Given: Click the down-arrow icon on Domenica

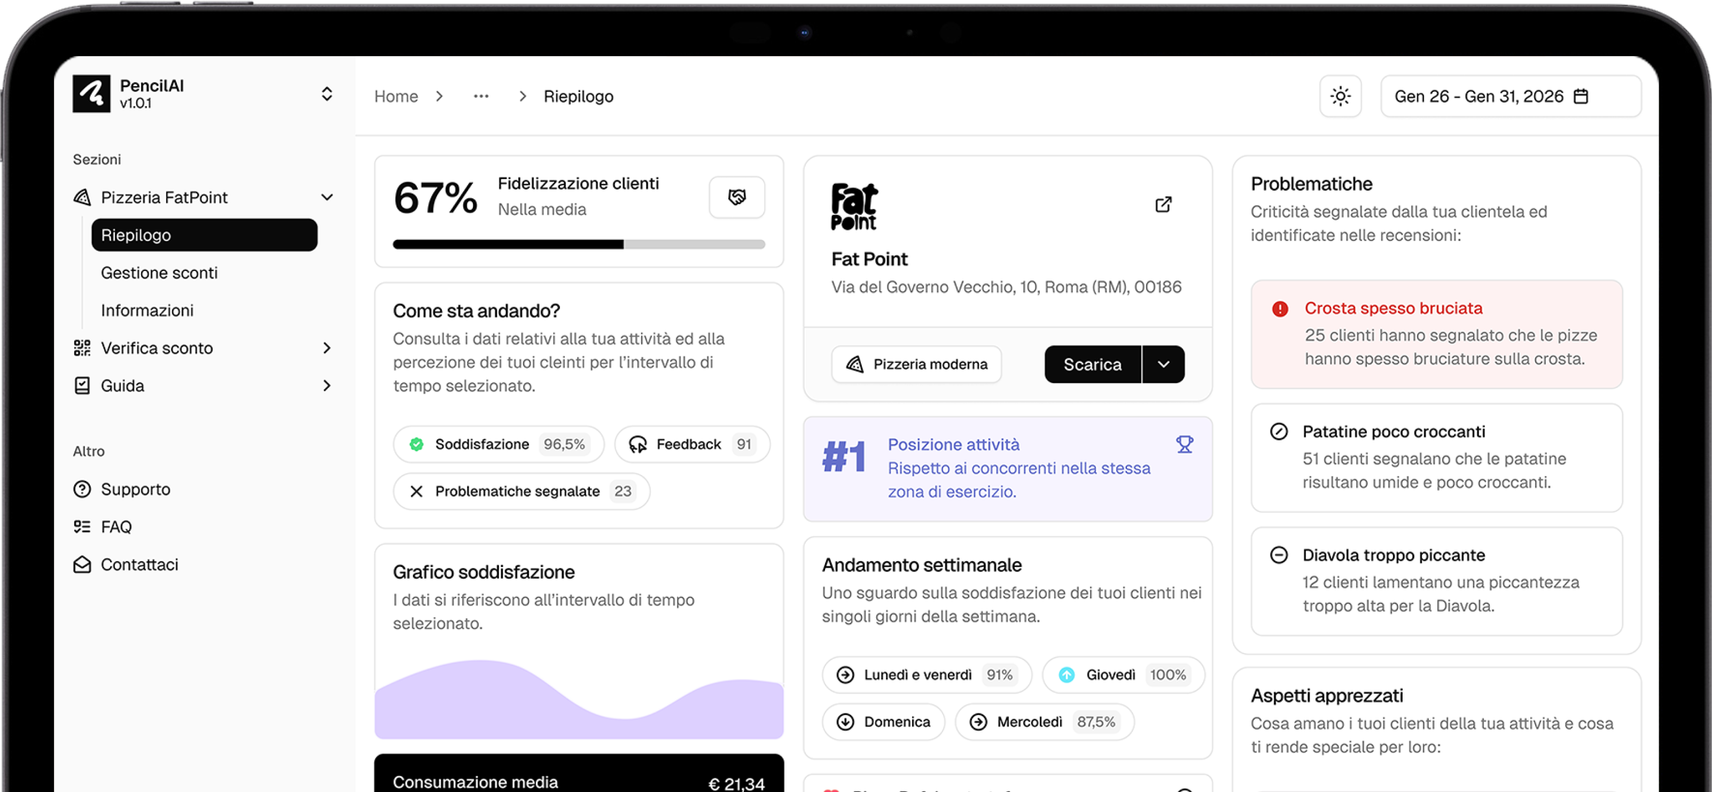Looking at the screenshot, I should 845,721.
